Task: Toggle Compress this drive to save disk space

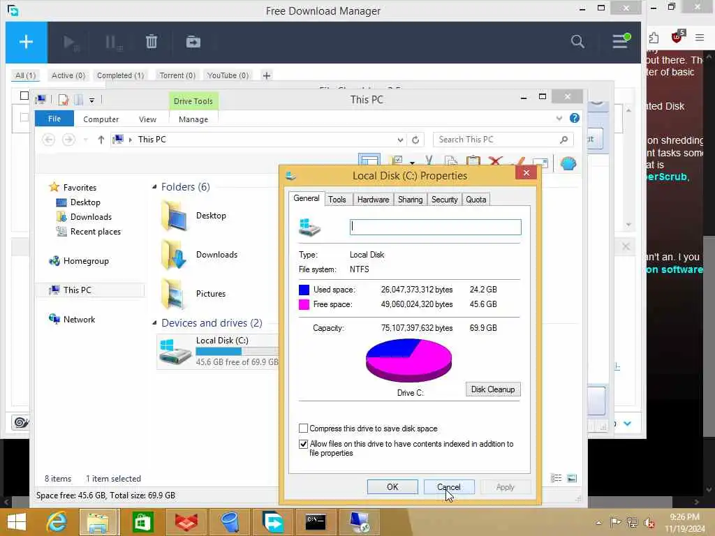Action: pyautogui.click(x=303, y=428)
